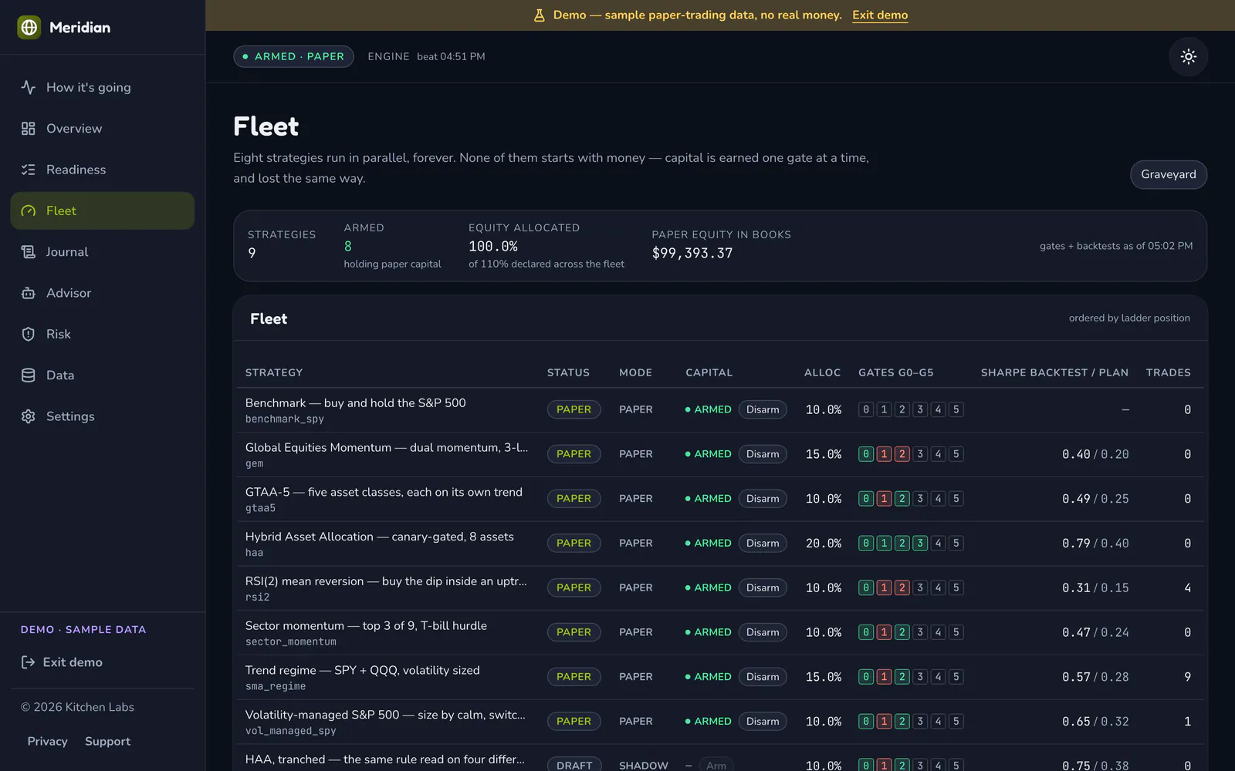Disarm the Sector momentum strategy
1235x771 pixels.
coord(763,632)
